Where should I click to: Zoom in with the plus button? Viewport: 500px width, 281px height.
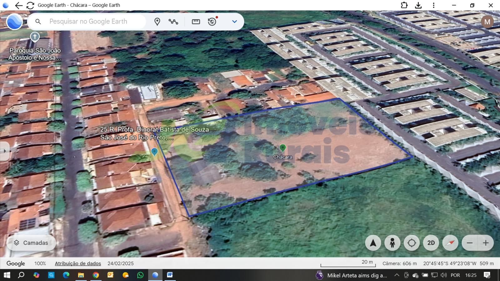tap(486, 243)
